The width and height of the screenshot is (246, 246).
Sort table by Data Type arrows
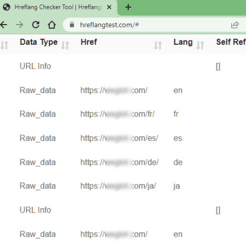65,45
